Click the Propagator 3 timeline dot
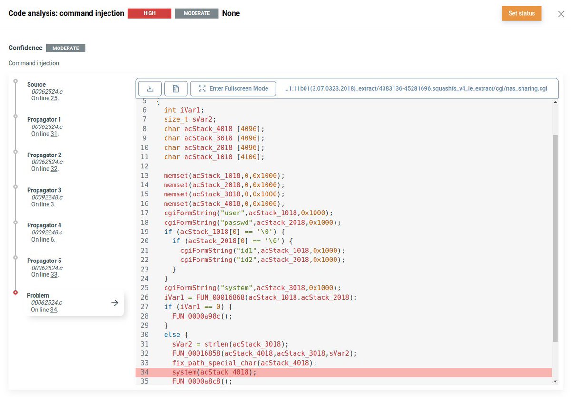Screen dimensions: 571x397 point(16,187)
